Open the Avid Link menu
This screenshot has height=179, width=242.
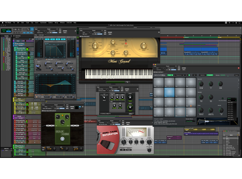tap(69, 23)
